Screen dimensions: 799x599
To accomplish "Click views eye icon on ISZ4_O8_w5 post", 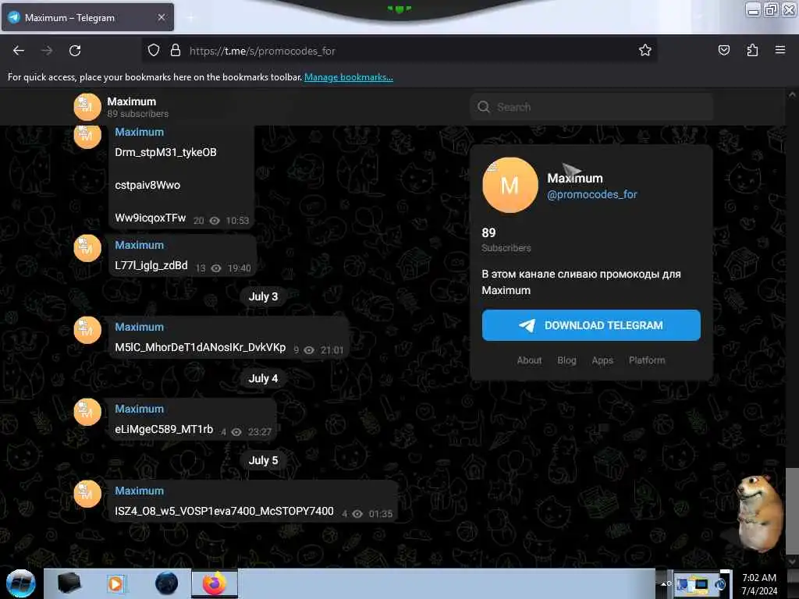I will 357,514.
